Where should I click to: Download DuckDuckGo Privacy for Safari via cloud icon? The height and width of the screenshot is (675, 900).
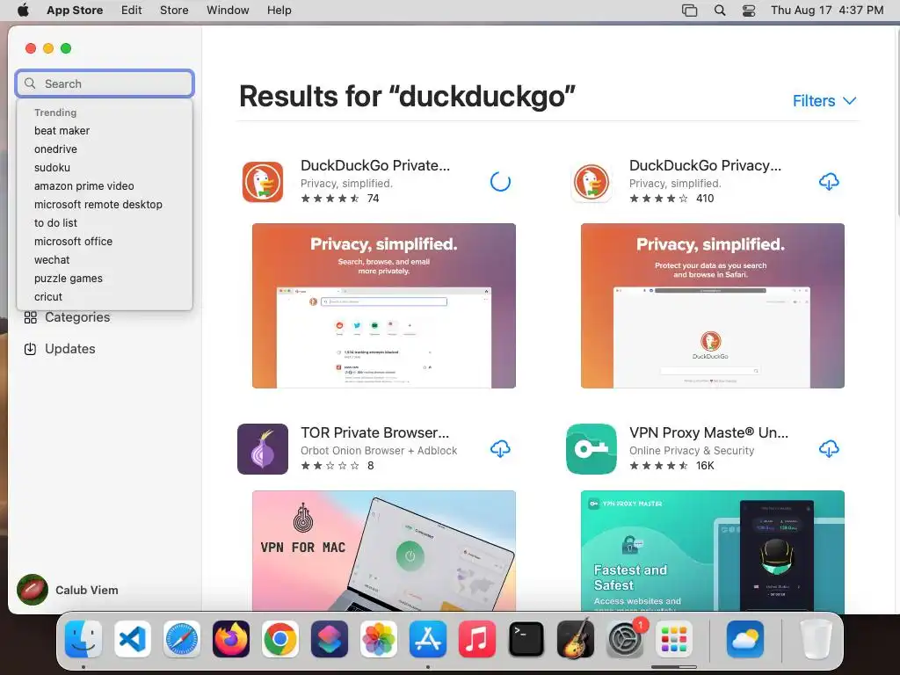point(828,182)
